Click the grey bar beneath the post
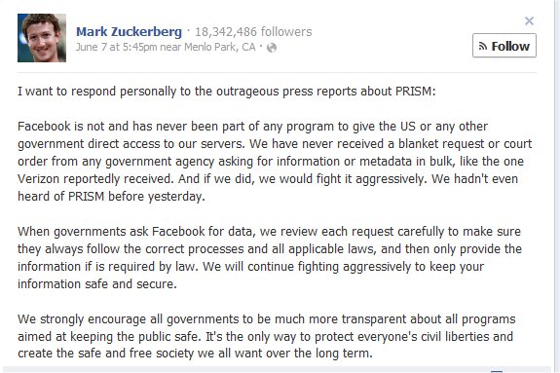Screen dimensions: 560x373 tap(277, 369)
